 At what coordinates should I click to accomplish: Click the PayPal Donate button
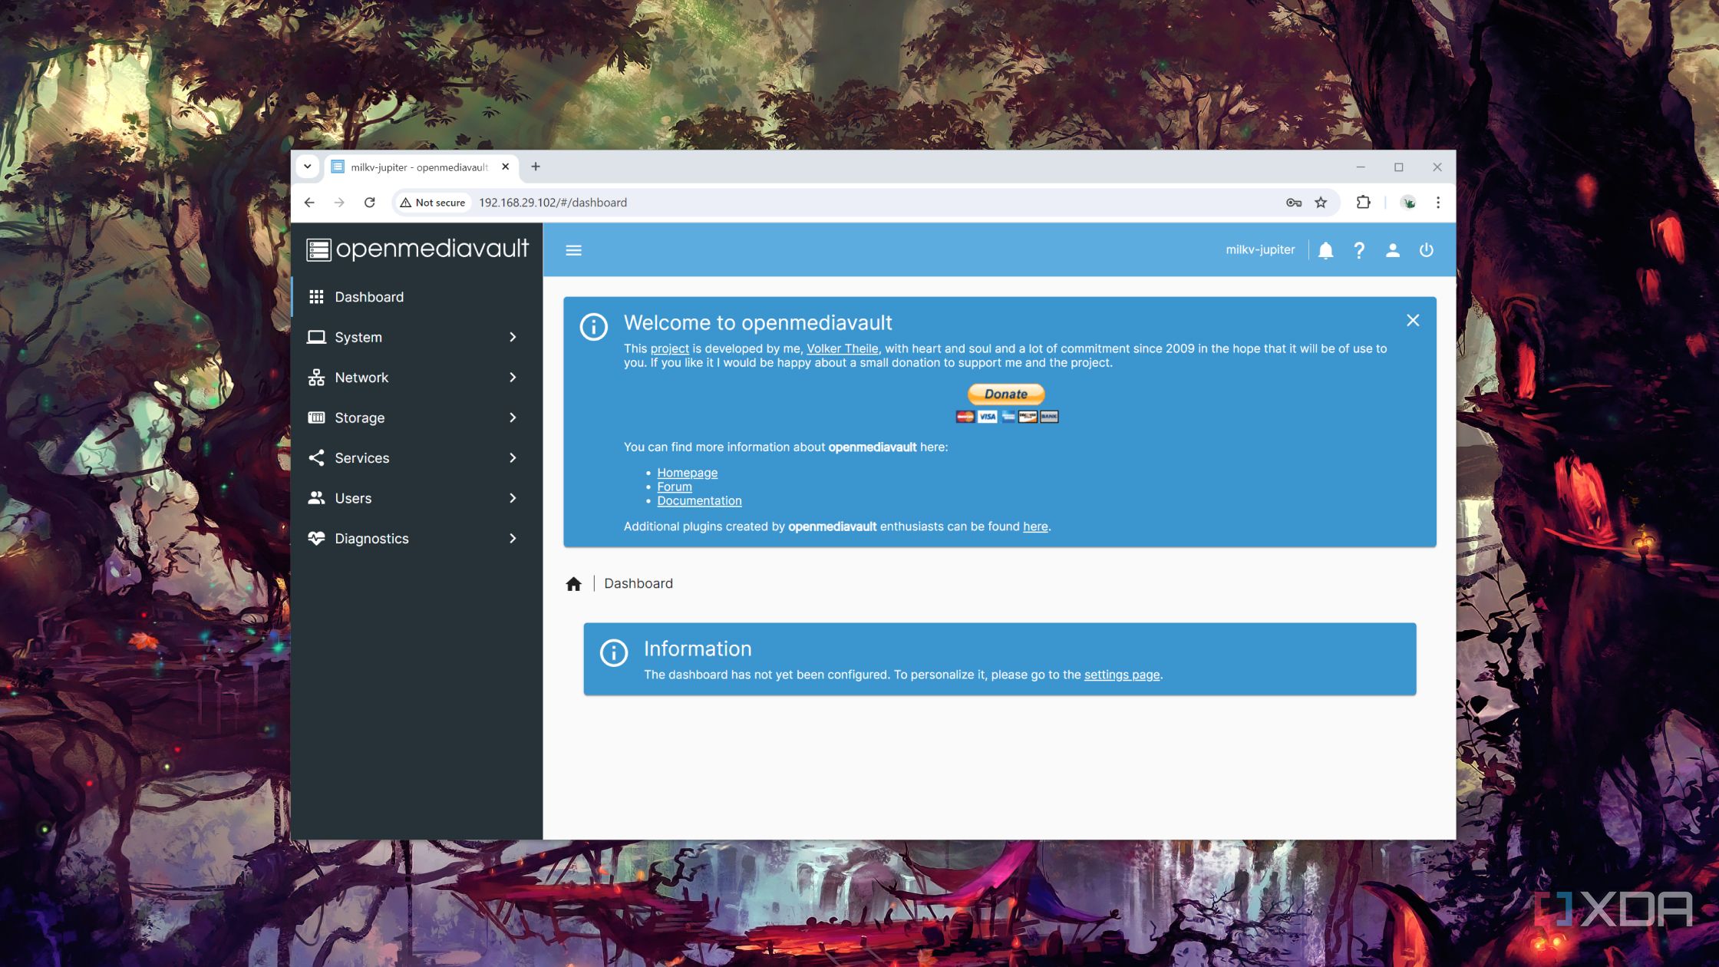[x=1005, y=394]
